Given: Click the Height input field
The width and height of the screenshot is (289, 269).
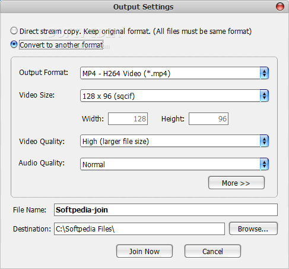Looking at the screenshot, I should (208, 119).
